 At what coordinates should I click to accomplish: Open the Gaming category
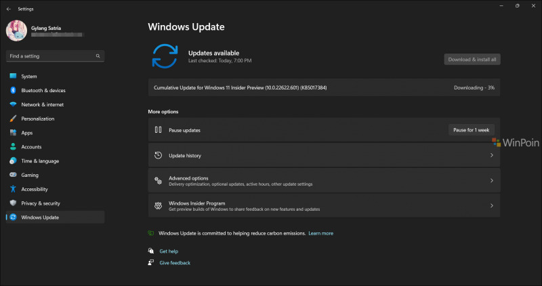coord(55,175)
